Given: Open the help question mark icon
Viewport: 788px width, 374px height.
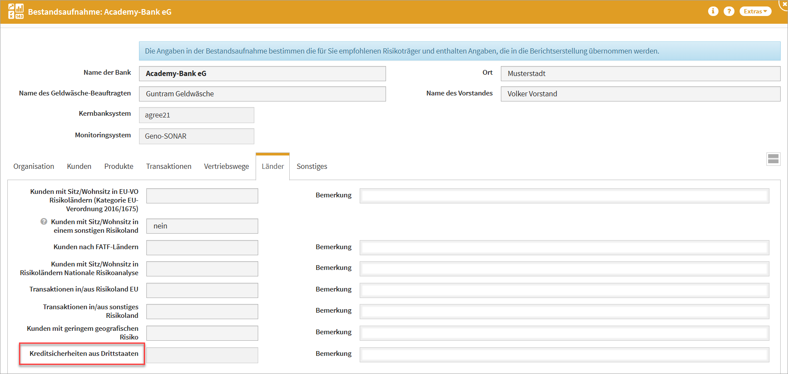Looking at the screenshot, I should point(729,11).
